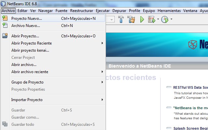Clean and build with hammer-and-broom icon
The width and height of the screenshot is (208, 130).
click(131, 19)
